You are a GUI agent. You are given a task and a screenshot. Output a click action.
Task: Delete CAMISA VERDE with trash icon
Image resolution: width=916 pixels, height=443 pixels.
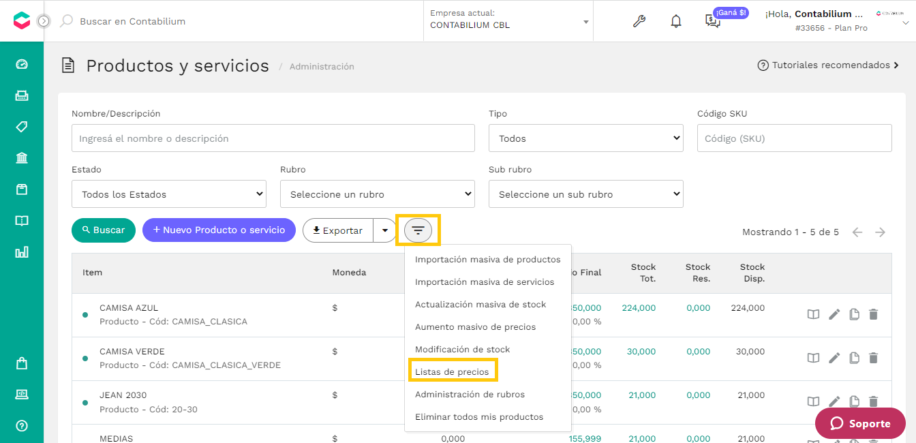(x=874, y=358)
